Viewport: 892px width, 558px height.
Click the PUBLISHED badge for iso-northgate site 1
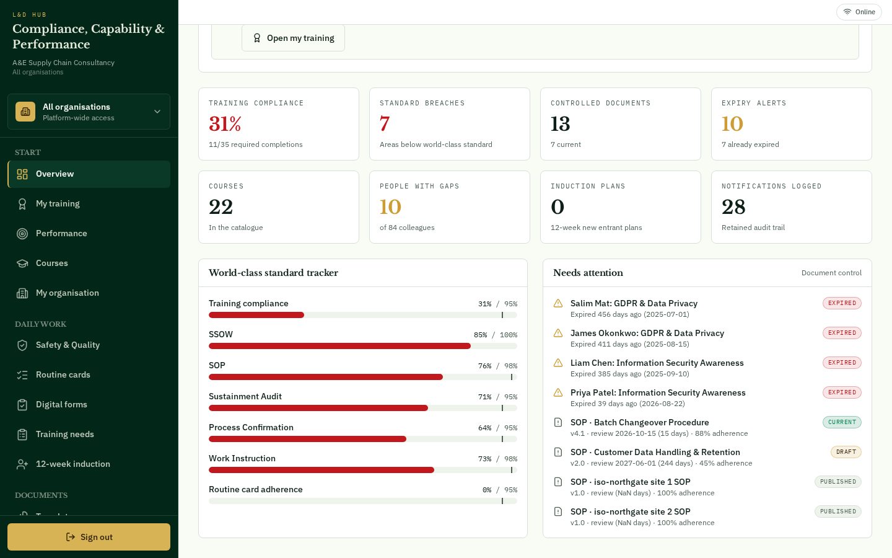[838, 482]
